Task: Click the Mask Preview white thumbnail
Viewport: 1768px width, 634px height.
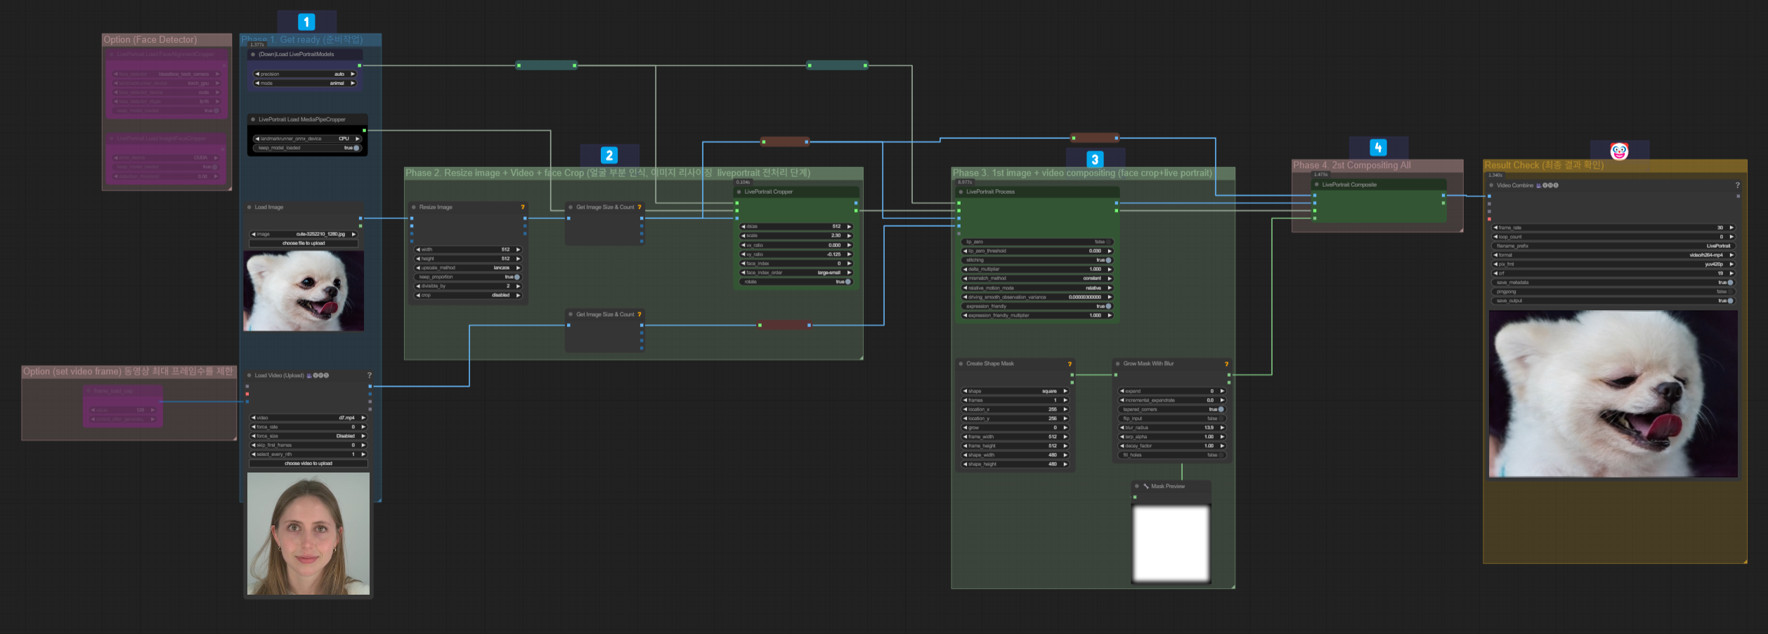Action: click(1171, 543)
